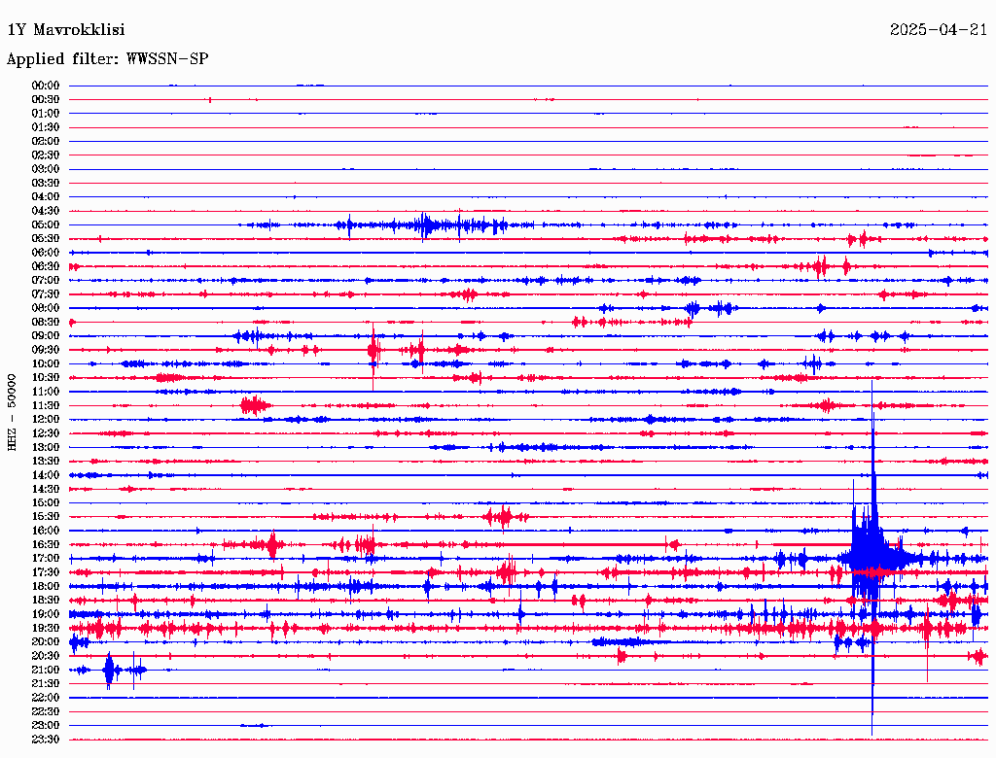
Task: Select the 01:30 time label
Action: [46, 127]
